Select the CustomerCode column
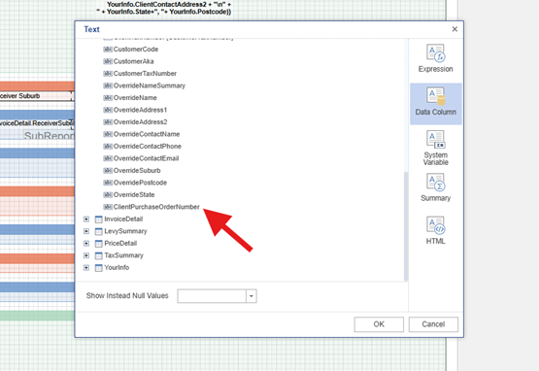This screenshot has height=371, width=539. click(x=136, y=50)
